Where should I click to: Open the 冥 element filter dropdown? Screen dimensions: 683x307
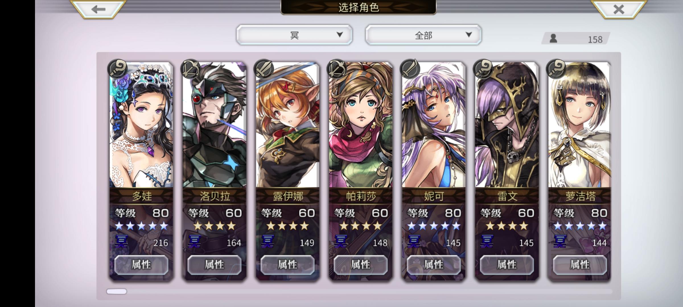coord(294,35)
